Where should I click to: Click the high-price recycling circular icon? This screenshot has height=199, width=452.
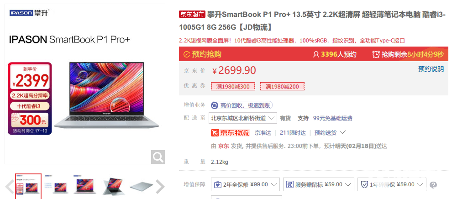coord(215,105)
